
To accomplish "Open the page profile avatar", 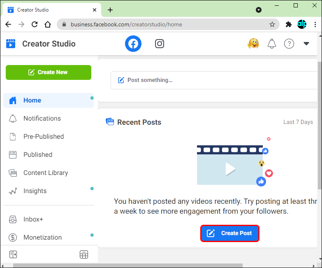I will coord(253,44).
